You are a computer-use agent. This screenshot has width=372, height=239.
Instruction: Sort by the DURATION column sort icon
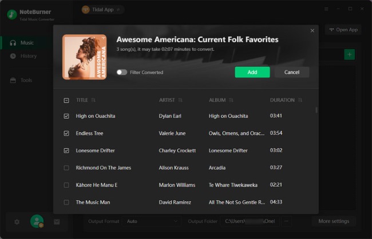[300, 100]
